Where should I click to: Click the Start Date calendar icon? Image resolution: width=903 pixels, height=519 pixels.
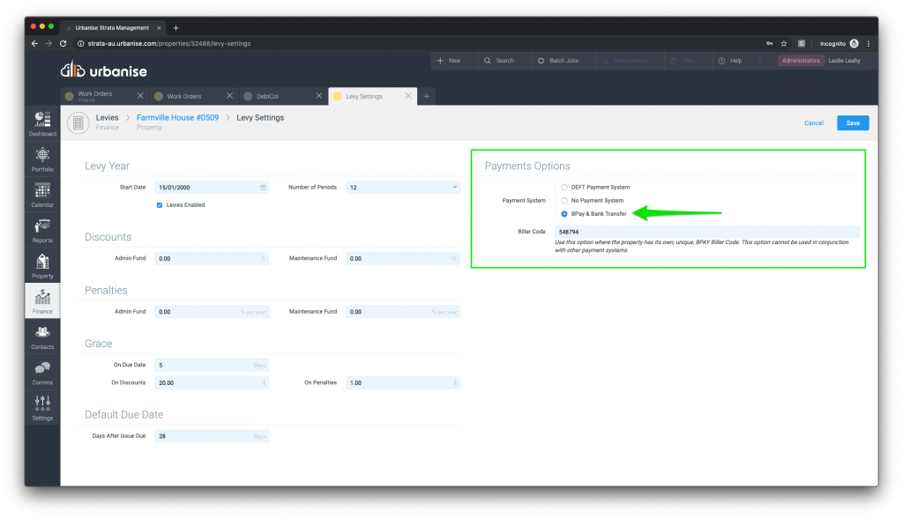tap(263, 188)
